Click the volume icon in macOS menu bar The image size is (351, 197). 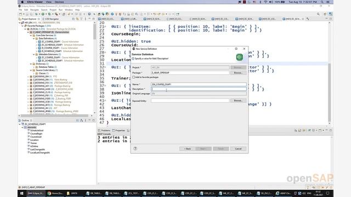click(271, 2)
